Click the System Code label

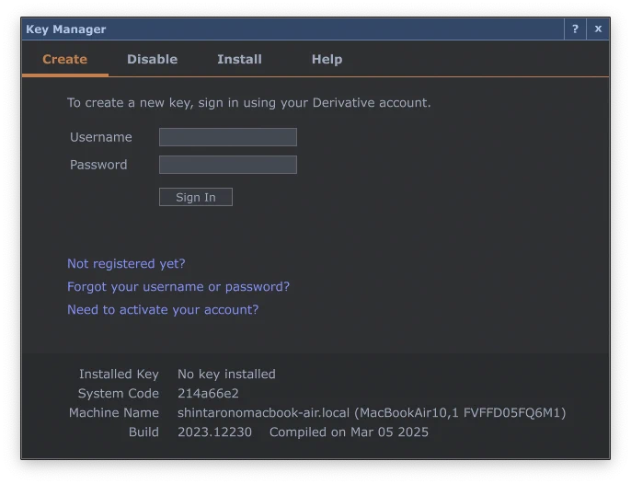click(119, 393)
